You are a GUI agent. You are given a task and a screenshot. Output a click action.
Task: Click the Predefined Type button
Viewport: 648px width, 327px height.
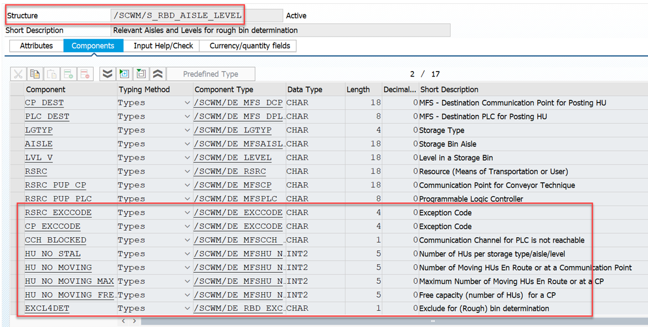click(x=211, y=74)
